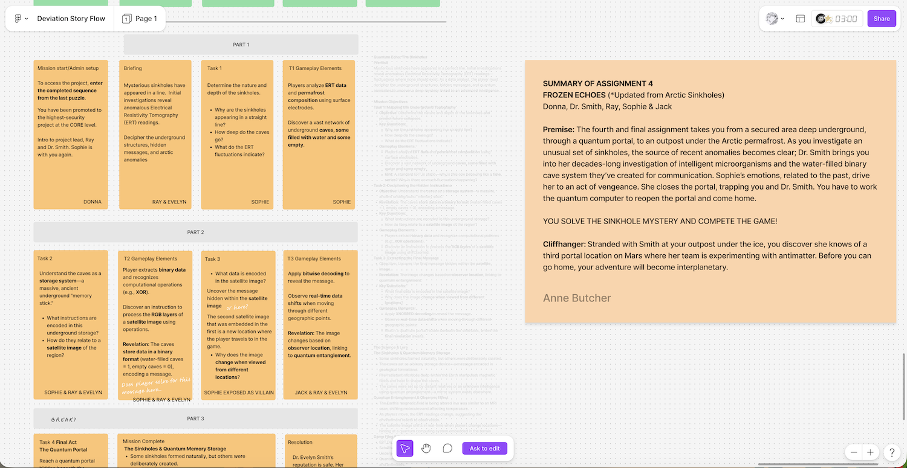
Task: Select the T1 Gameplay Elements sticky note
Action: pyautogui.click(x=320, y=135)
